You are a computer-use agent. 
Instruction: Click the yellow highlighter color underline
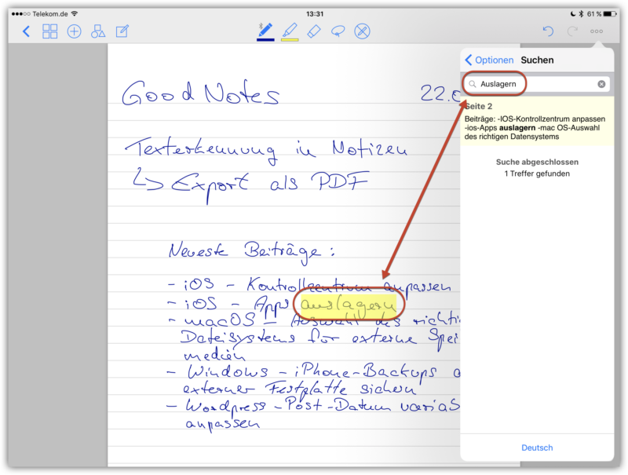(290, 40)
